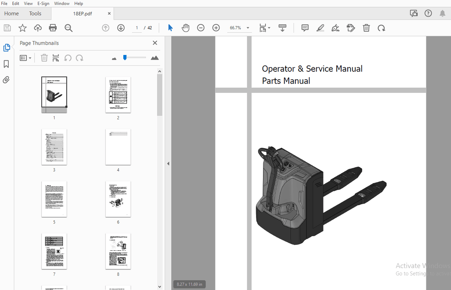The width and height of the screenshot is (451, 290).
Task: Select the Hand tool in toolbar
Action: click(x=185, y=28)
